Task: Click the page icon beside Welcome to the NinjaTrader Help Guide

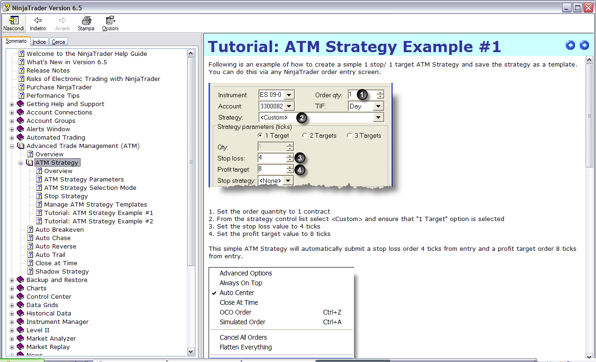Action: [x=21, y=54]
